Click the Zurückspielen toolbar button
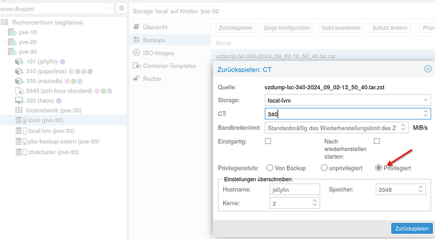 click(x=235, y=28)
